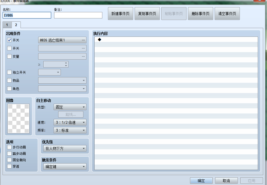Toggle the 踏步动画 option

tap(9, 154)
